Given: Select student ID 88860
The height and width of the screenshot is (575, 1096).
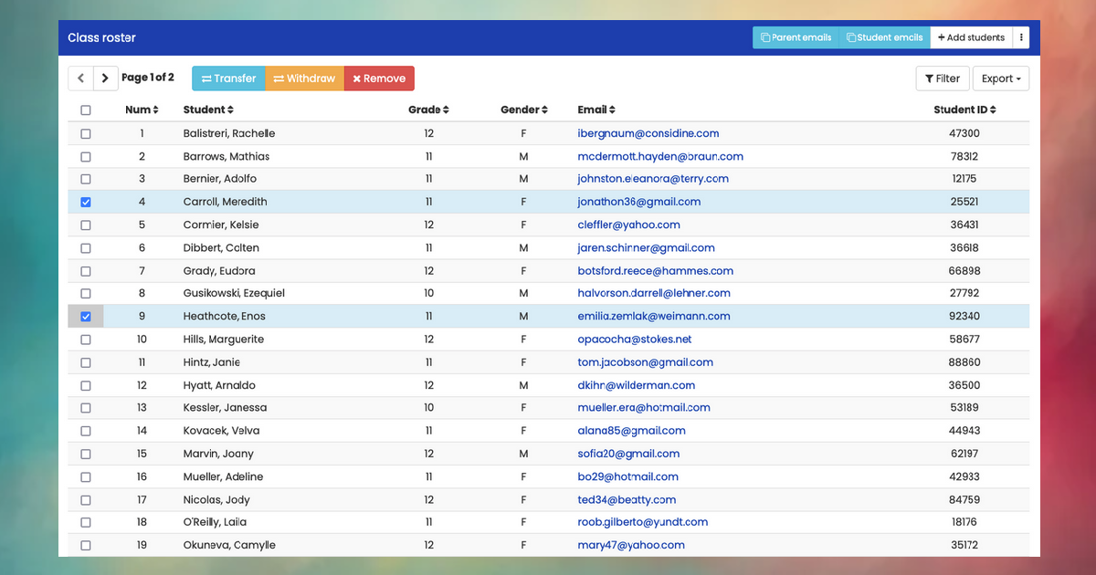Looking at the screenshot, I should (964, 362).
